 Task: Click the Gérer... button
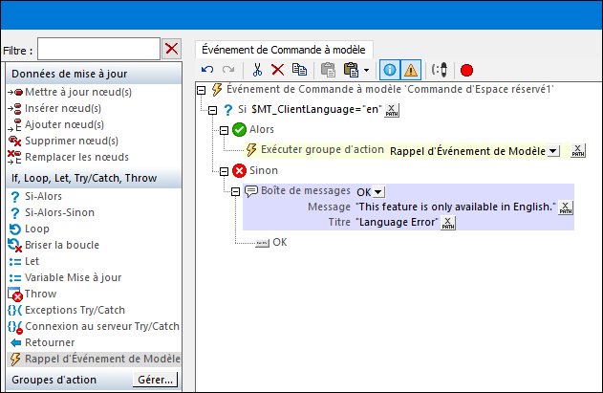click(x=155, y=380)
